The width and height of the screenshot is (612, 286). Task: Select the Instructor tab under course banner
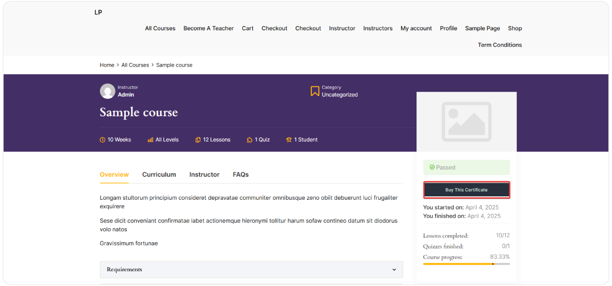(204, 174)
